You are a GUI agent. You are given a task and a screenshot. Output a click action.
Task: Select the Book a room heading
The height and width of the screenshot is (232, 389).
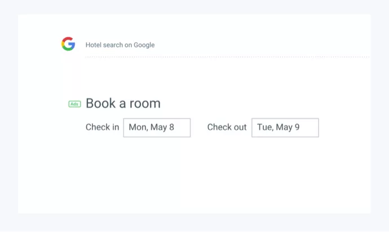click(123, 103)
